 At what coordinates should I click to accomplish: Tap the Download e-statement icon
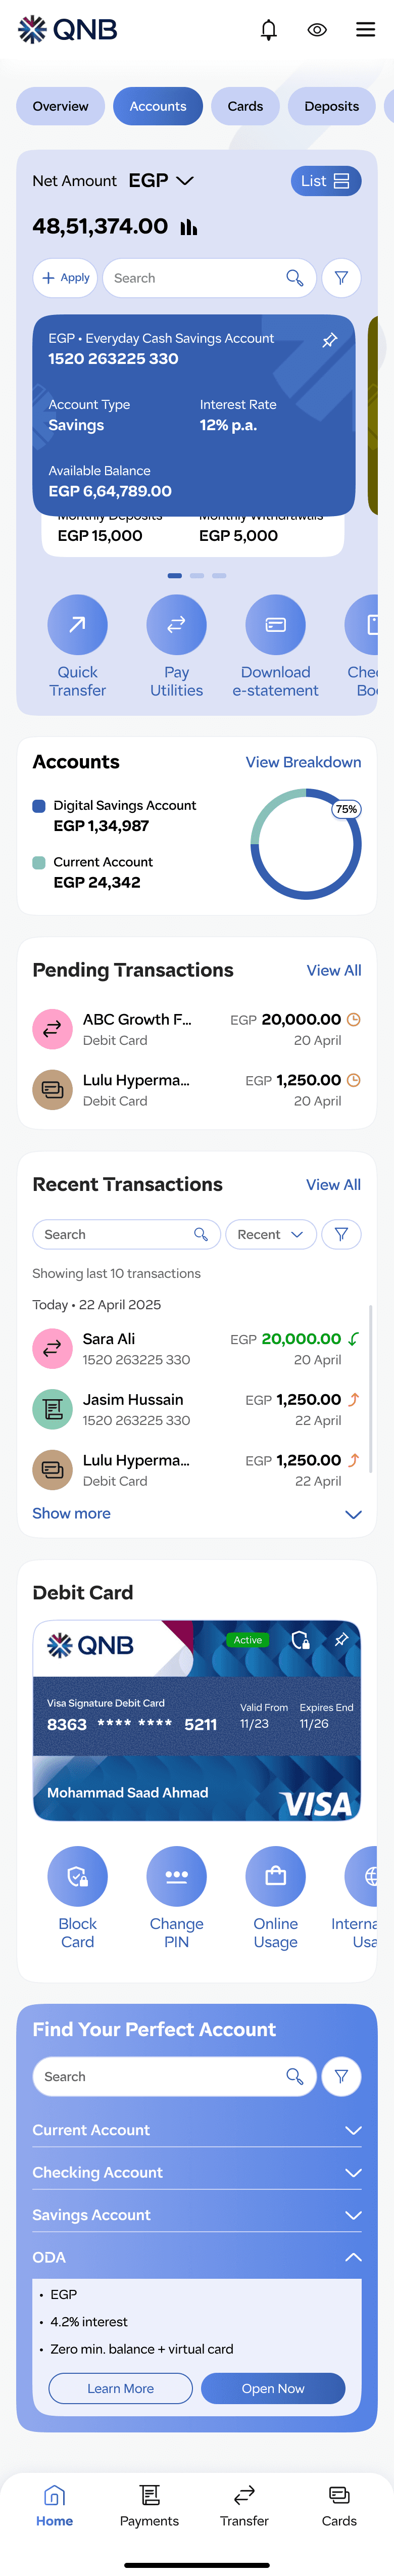click(x=275, y=624)
